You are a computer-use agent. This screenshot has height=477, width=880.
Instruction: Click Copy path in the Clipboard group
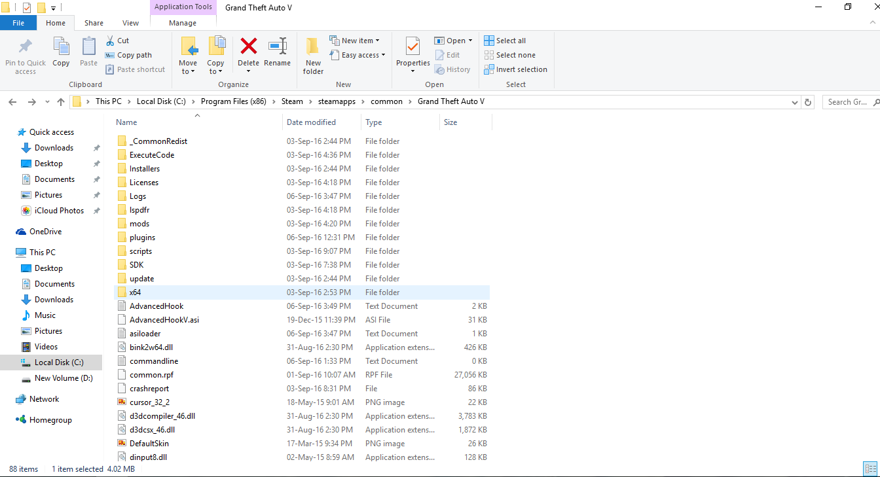click(x=128, y=55)
